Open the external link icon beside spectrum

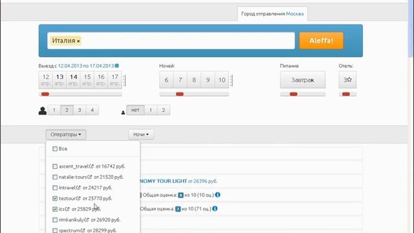click(83, 230)
